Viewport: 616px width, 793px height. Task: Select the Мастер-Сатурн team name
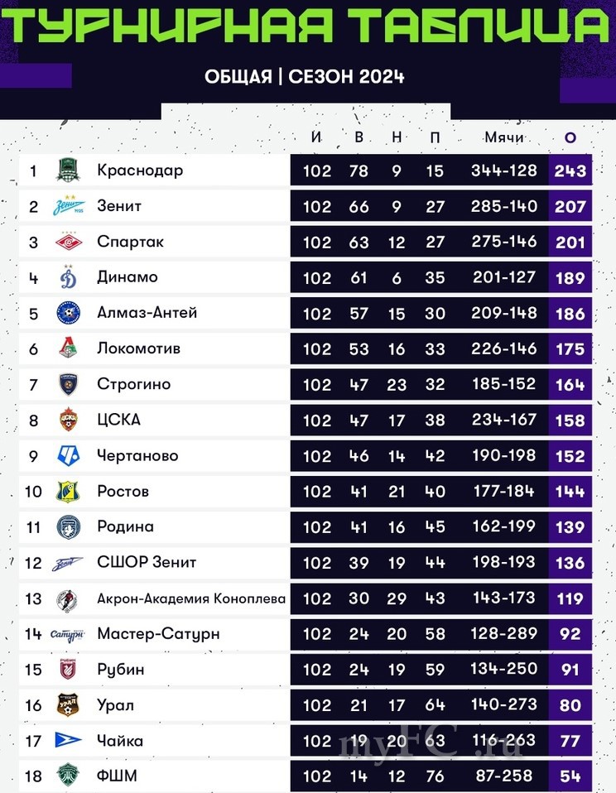(x=158, y=634)
